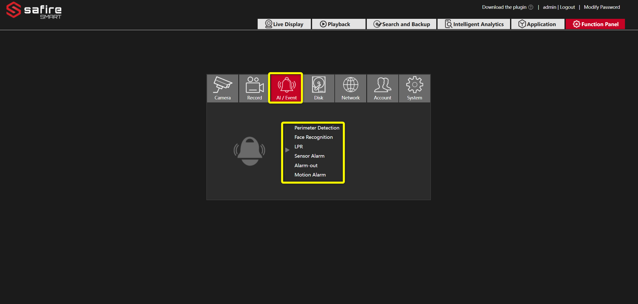The height and width of the screenshot is (304, 638).
Task: Click the large gray alarm bell image
Action: click(250, 151)
